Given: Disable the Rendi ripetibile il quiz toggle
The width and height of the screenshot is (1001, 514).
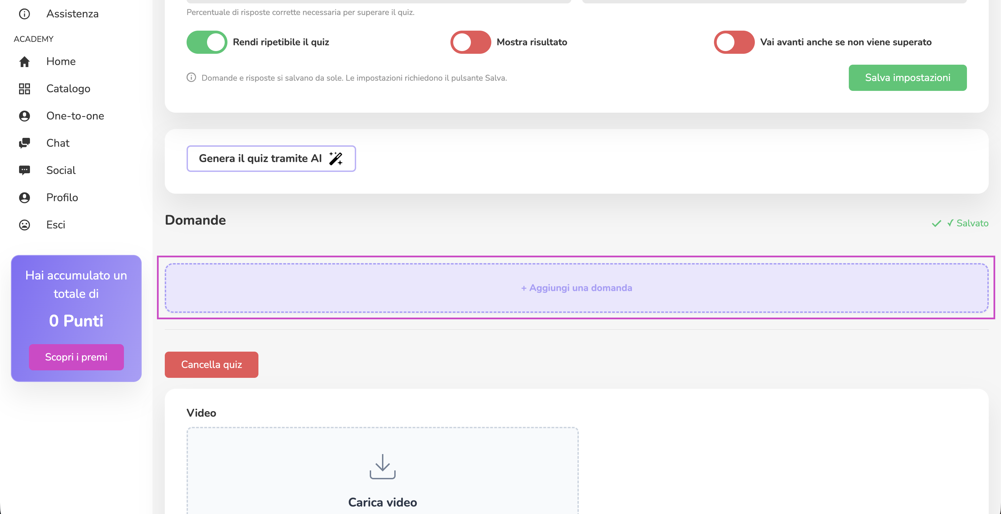Looking at the screenshot, I should (x=207, y=42).
